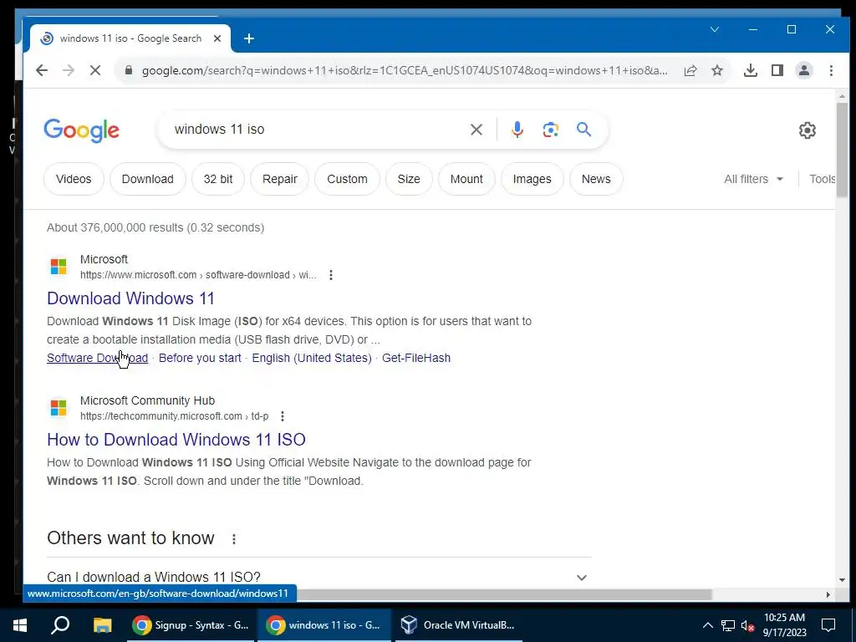Search by image with Google Lens
Screen dimensions: 856x642
point(550,130)
